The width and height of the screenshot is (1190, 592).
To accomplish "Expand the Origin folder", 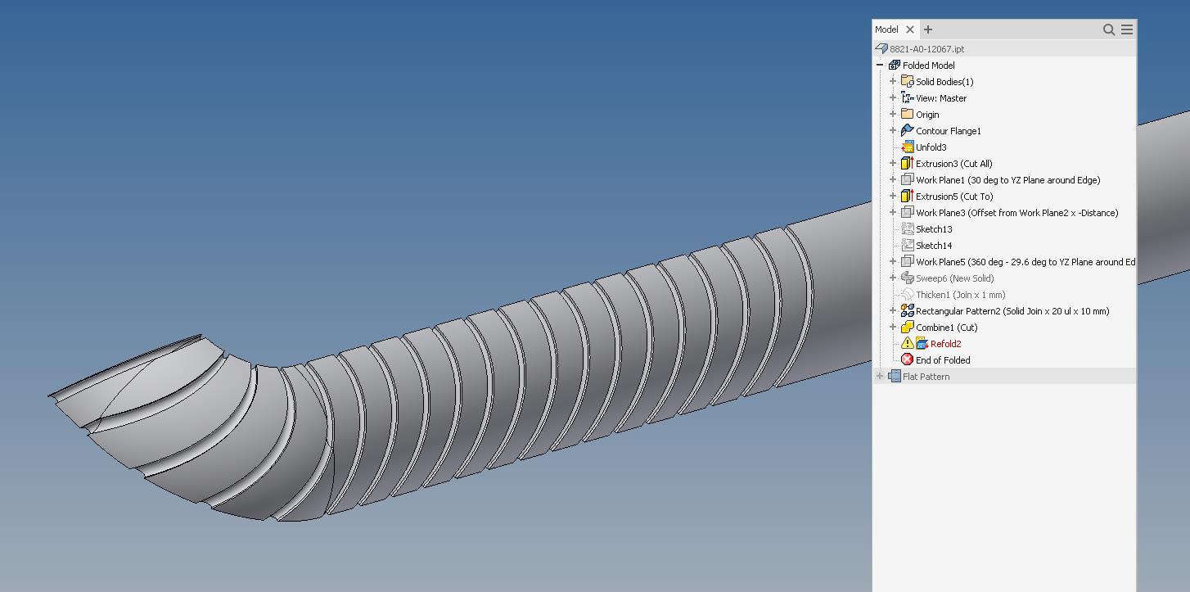I will pyautogui.click(x=892, y=114).
